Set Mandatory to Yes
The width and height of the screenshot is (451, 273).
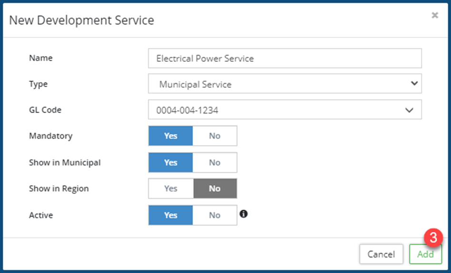(x=170, y=136)
